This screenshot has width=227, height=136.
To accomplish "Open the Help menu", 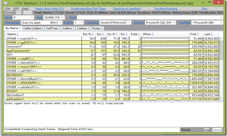I will (25, 9).
